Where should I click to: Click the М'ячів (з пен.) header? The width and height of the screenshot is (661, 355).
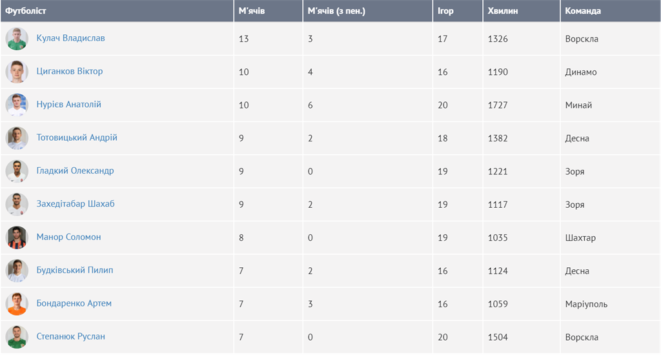337,11
